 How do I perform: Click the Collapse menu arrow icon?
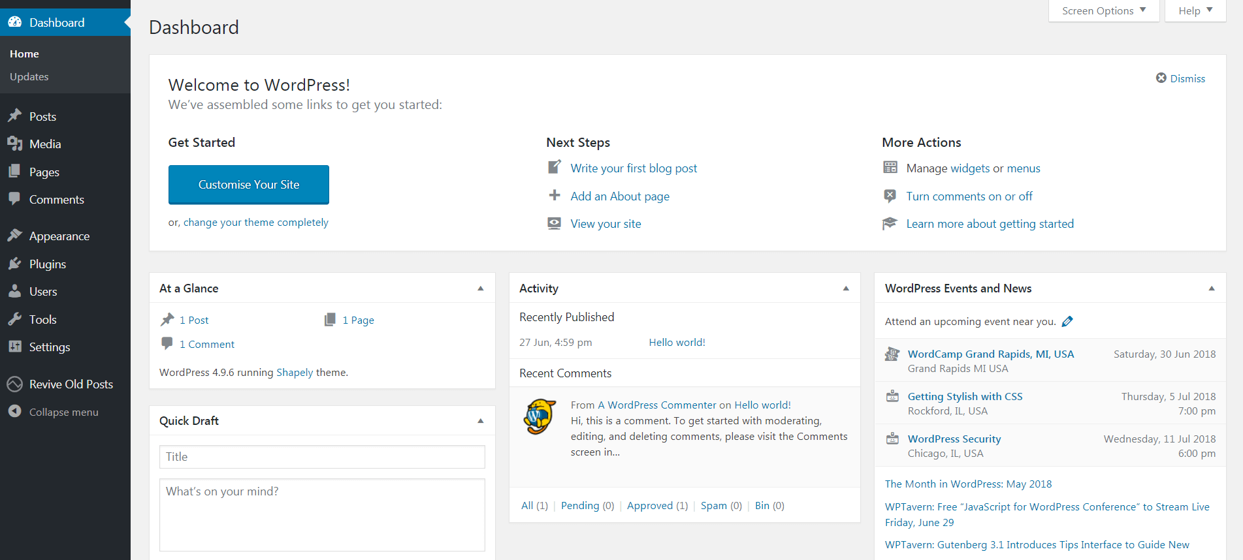15,411
